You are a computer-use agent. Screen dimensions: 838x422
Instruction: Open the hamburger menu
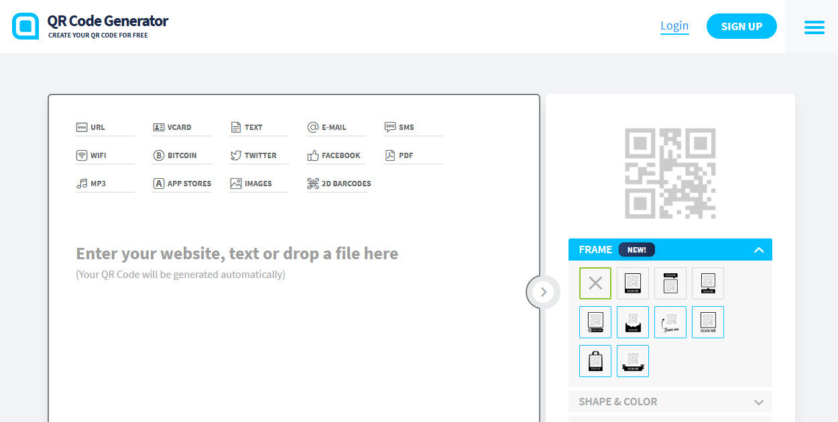815,27
